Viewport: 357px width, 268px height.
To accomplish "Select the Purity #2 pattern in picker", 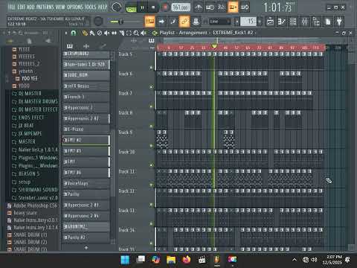I will click(86, 237).
